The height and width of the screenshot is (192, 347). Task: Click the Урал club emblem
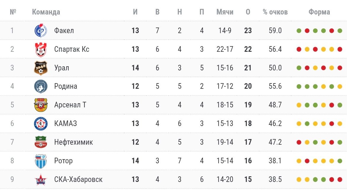coord(41,68)
